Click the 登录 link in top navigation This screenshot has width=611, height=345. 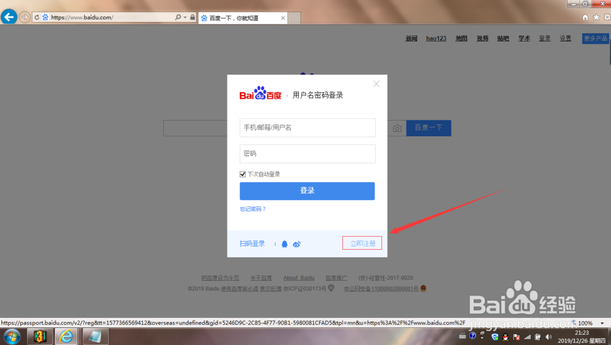[x=545, y=38]
